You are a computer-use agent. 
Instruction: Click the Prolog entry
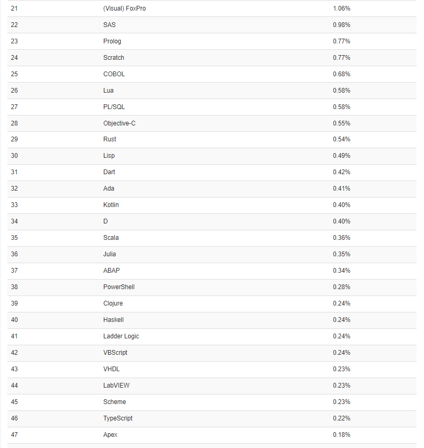(112, 41)
